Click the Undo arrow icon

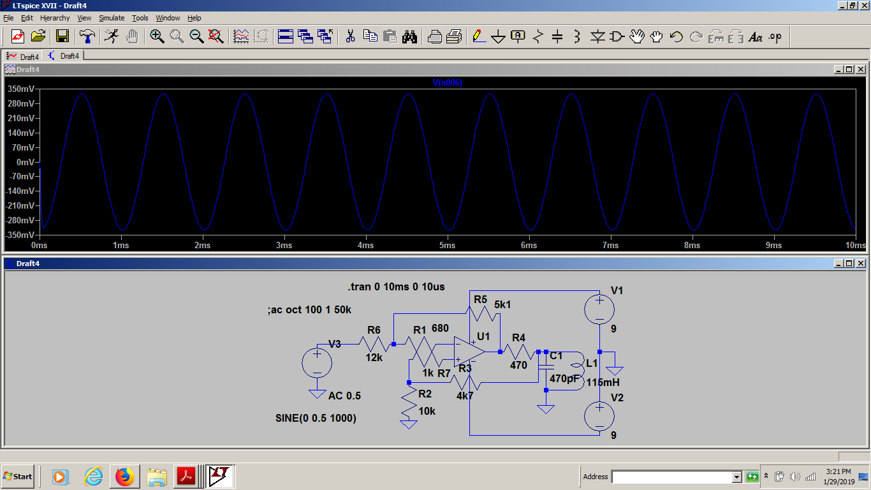tap(677, 36)
